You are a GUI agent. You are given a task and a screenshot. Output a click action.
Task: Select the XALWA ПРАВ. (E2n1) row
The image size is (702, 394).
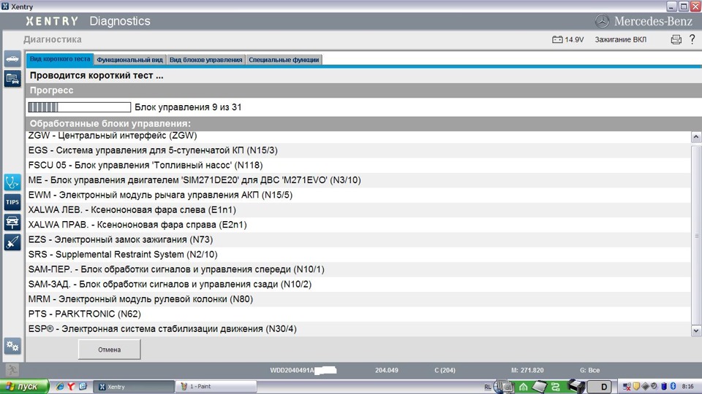358,225
